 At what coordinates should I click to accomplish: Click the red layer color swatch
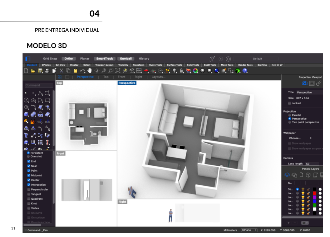[314, 193]
